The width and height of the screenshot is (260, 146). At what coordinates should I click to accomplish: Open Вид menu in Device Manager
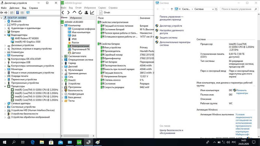24,8
